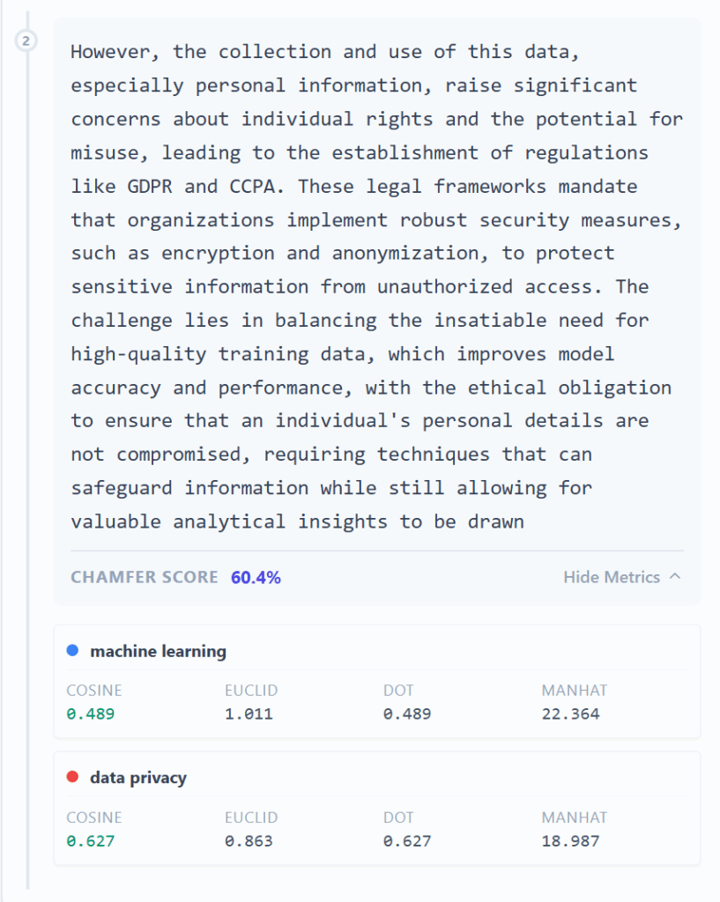Screen dimensions: 720x902
Task: Click machine learning Euclid value 1.011
Action: click(x=249, y=713)
